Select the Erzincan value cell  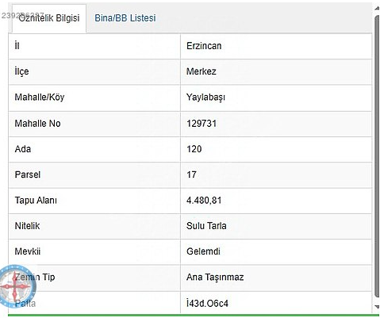point(276,46)
